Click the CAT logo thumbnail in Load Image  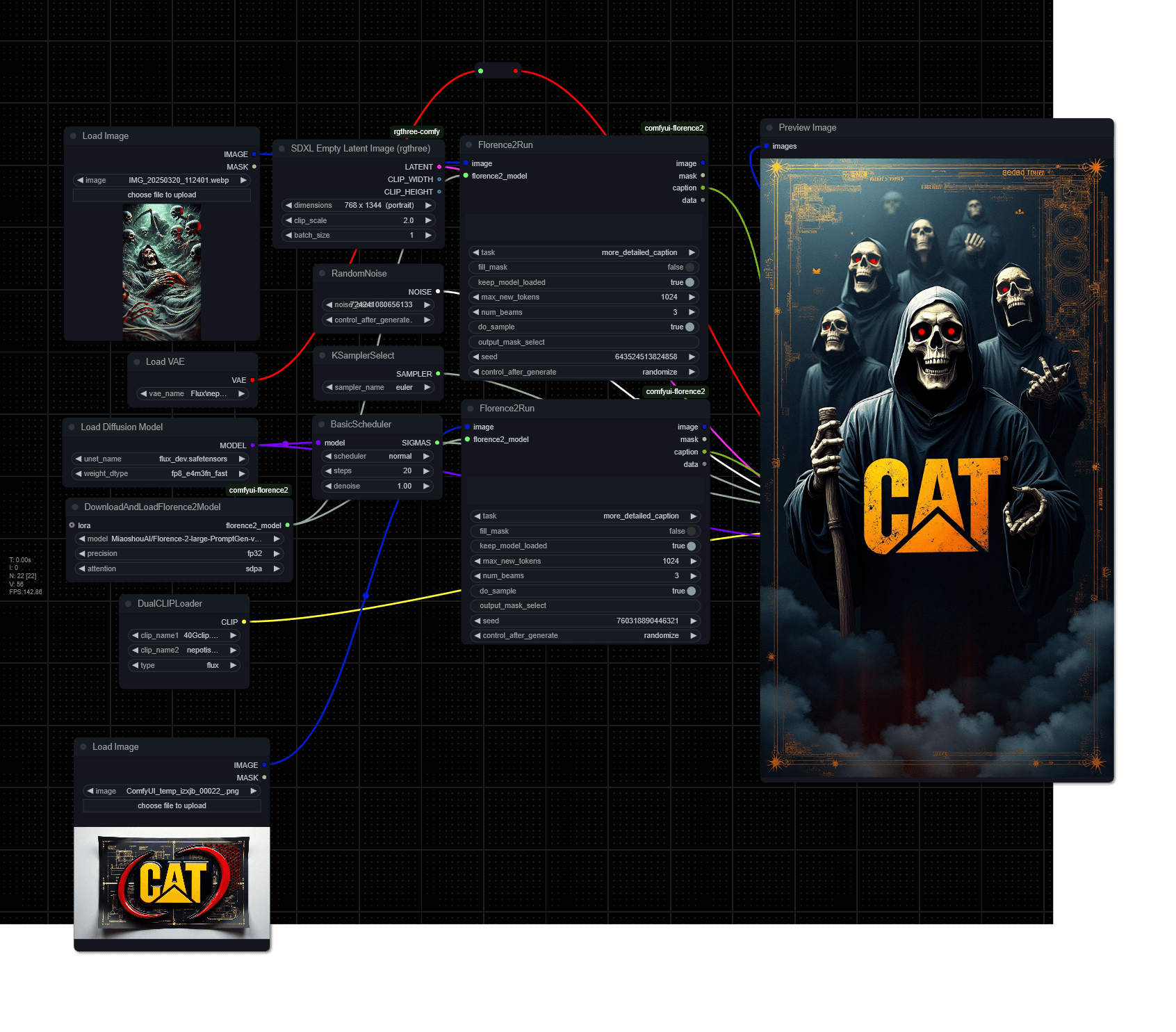[x=172, y=883]
